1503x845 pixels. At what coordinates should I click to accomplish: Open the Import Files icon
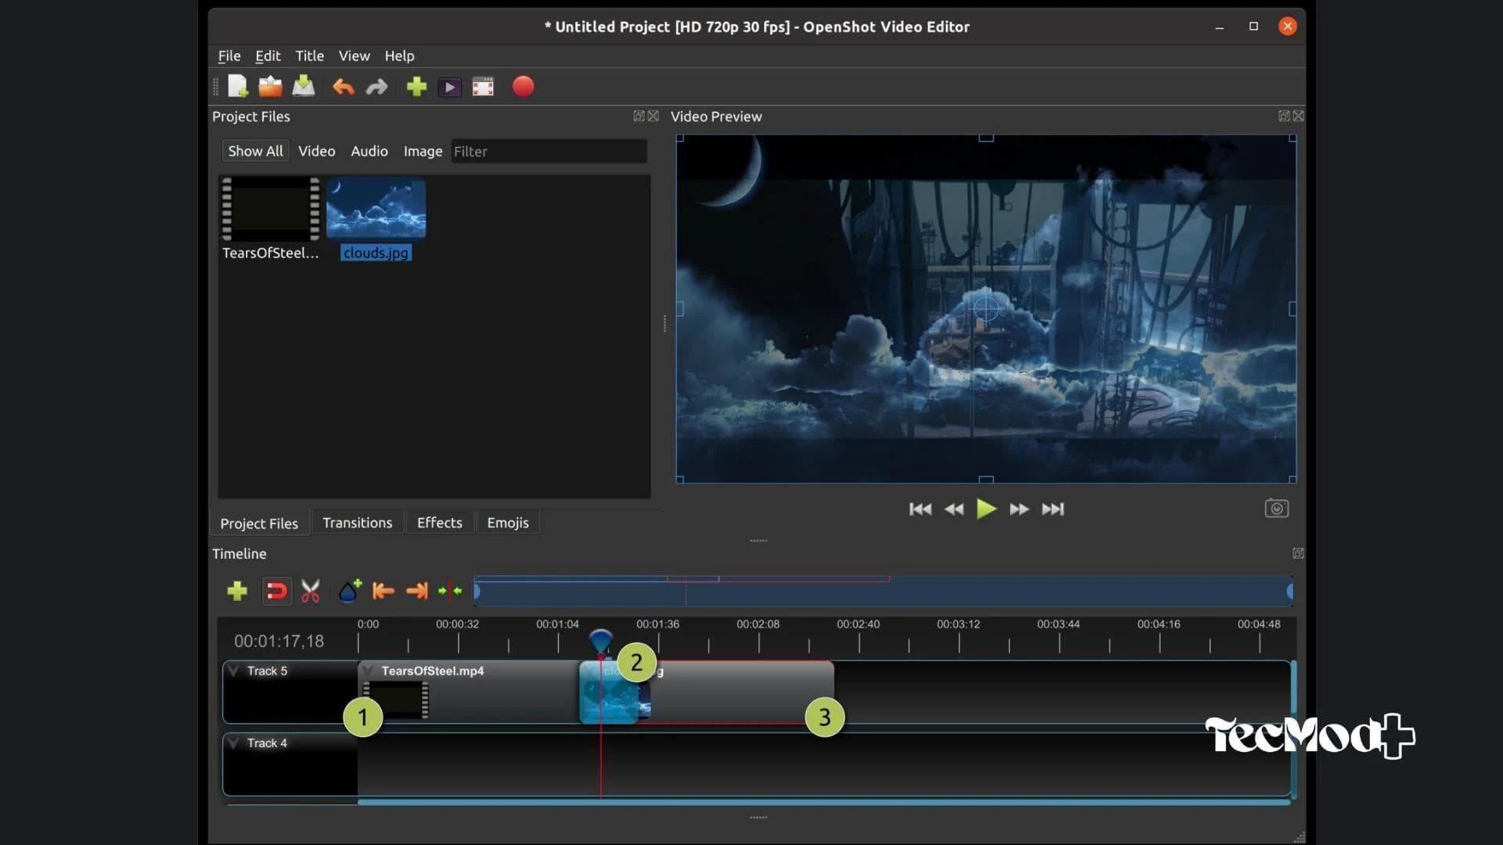(x=416, y=86)
